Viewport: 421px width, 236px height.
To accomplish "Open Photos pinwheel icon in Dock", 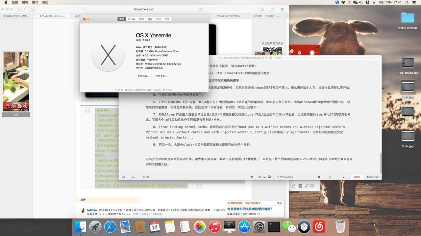I will pyautogui.click(x=200, y=226).
